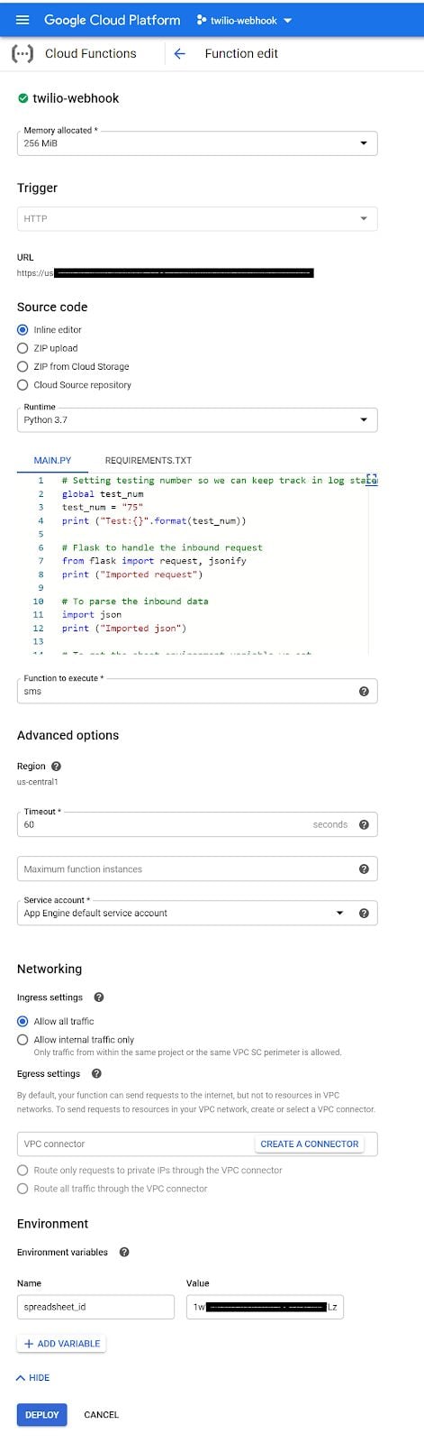Open help icon for Function to execute
The width and height of the screenshot is (424, 1443).
pyautogui.click(x=364, y=692)
